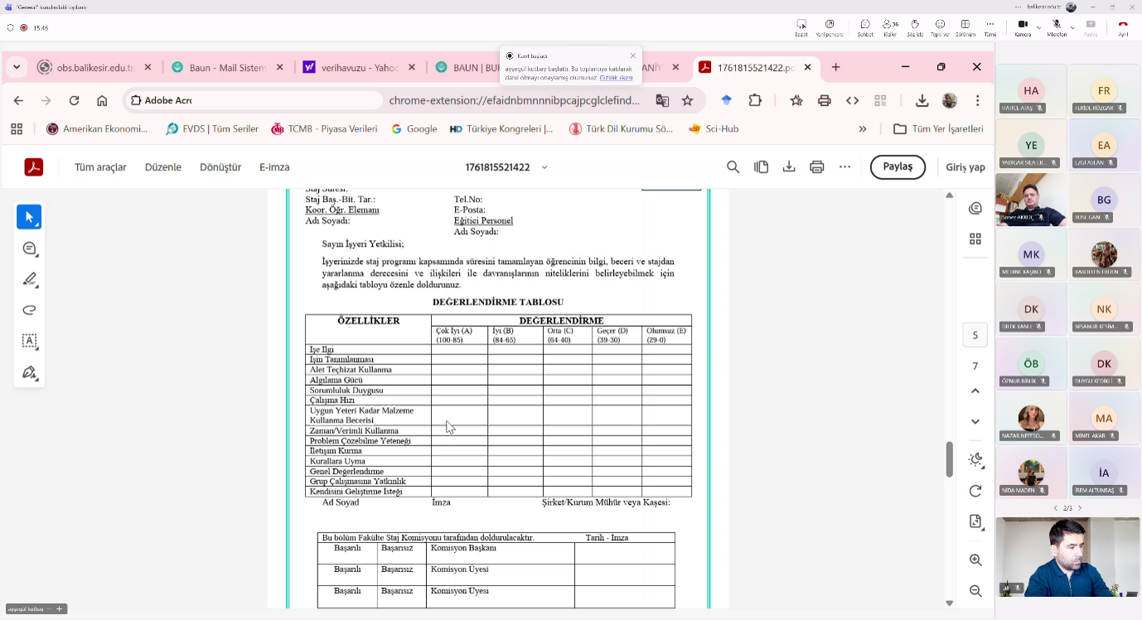Screen dimensions: 1142x620
Task: Open the EVDS | Tüm Seriler bookmark
Action: [212, 129]
